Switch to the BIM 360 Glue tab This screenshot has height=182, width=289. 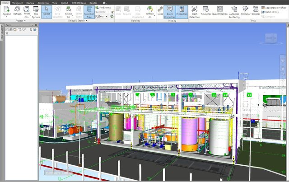point(79,3)
